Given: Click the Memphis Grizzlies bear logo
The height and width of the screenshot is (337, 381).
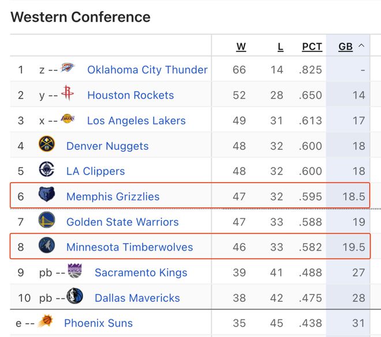Looking at the screenshot, I should pyautogui.click(x=47, y=194).
